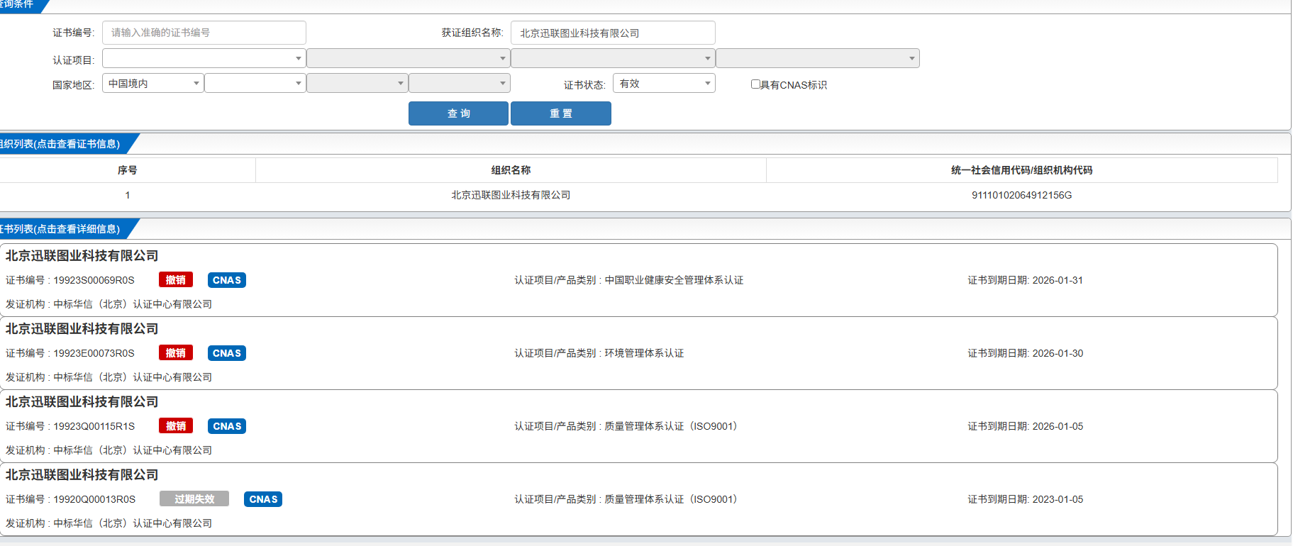
Task: Open company title of certificate 19920Q00013R0S card
Action: 82,475
